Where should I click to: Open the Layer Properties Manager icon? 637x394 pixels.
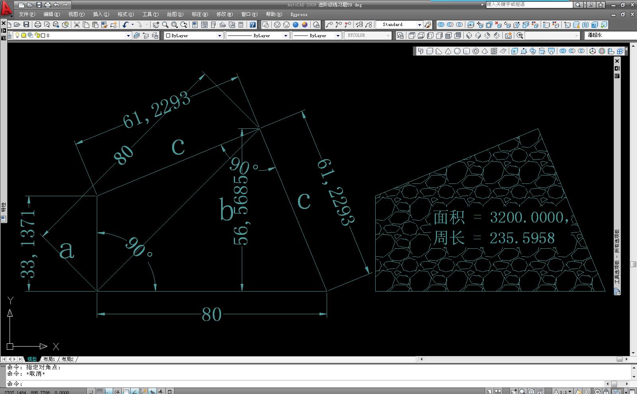click(137, 35)
